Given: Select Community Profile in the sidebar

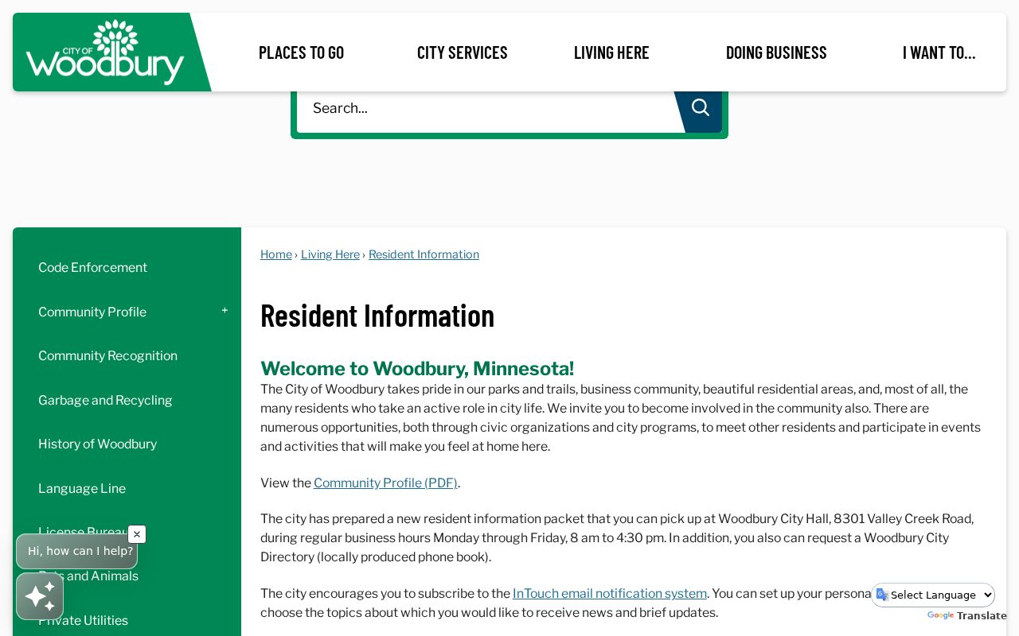Looking at the screenshot, I should pyautogui.click(x=92, y=312).
